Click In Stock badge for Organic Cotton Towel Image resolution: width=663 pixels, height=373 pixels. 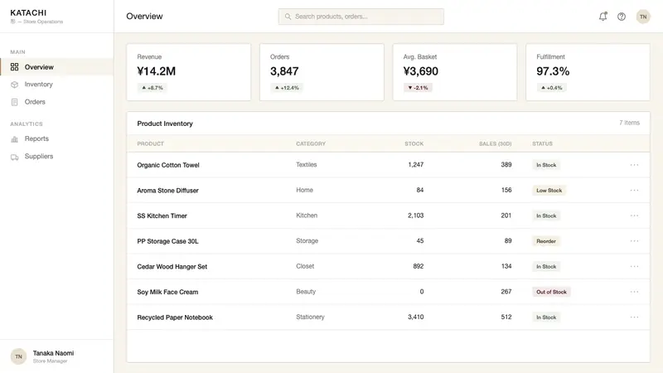click(x=546, y=165)
